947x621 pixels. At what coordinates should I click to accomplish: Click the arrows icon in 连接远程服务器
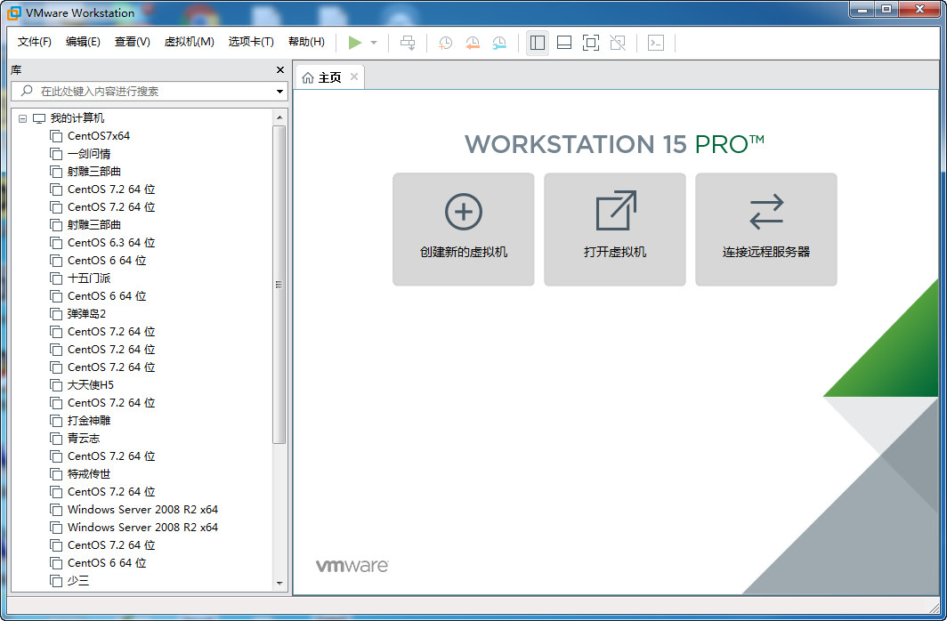(766, 211)
